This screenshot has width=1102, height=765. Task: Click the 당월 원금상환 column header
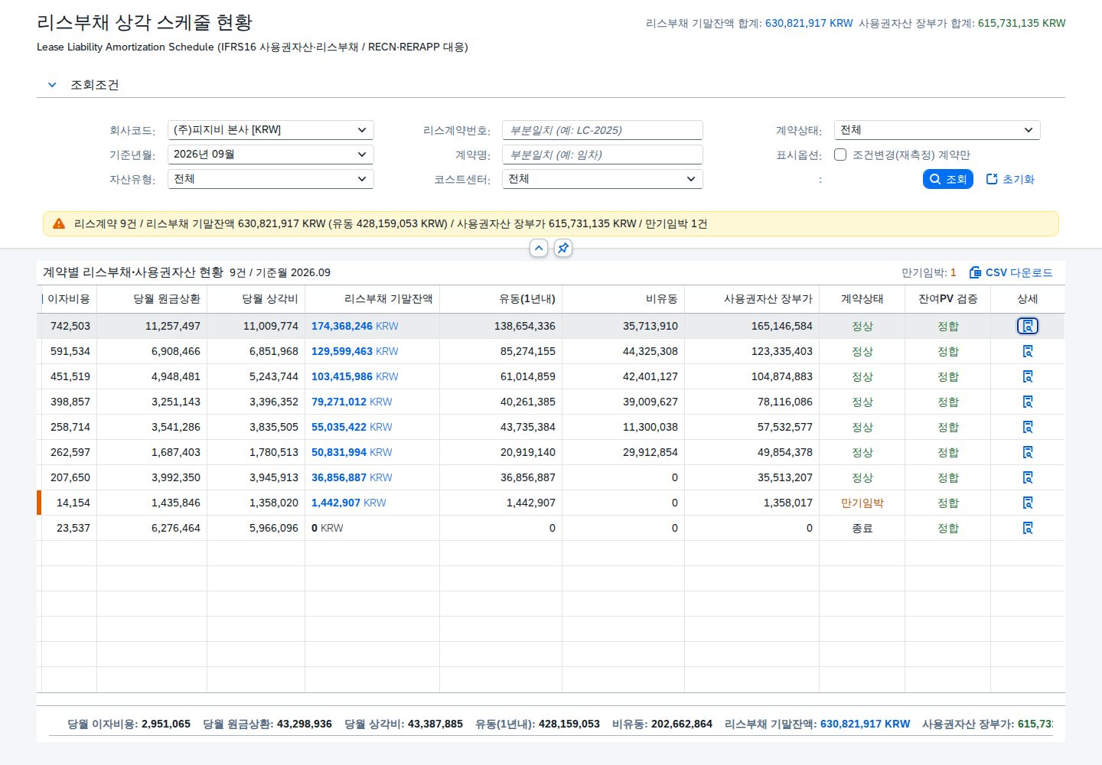tap(152, 299)
